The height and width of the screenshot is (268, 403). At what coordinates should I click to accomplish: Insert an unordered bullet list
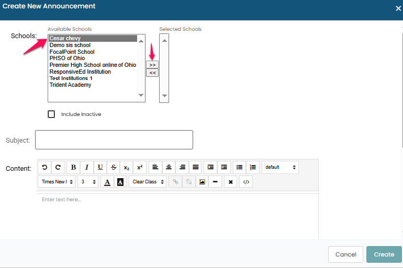pos(239,167)
